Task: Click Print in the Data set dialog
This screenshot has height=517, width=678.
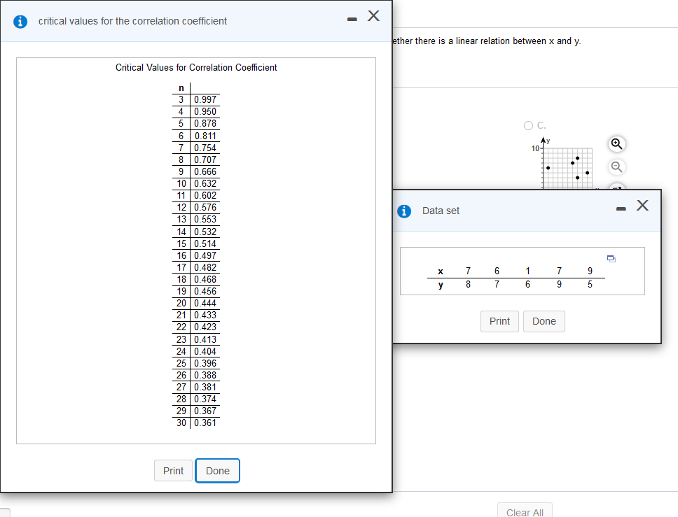Action: tap(499, 321)
